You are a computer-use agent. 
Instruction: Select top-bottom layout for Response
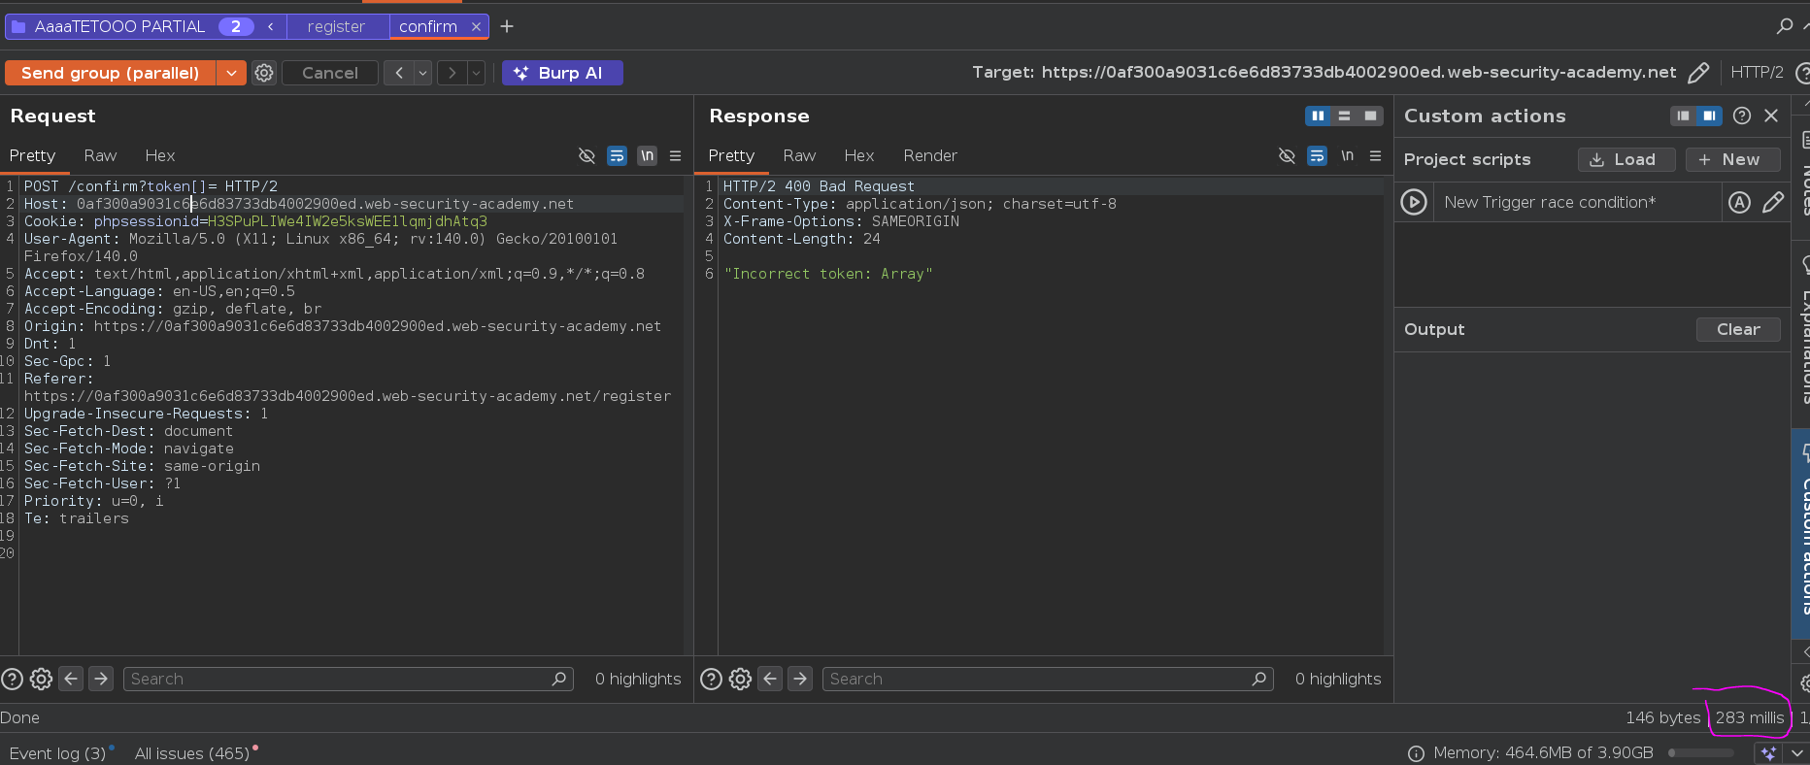(x=1344, y=116)
